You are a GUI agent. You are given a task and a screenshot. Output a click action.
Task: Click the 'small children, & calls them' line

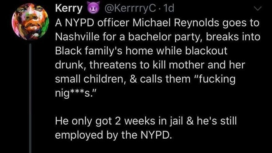pos(145,79)
